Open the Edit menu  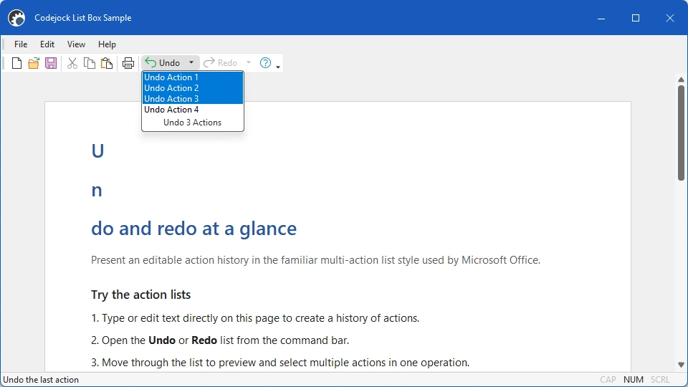coord(47,44)
